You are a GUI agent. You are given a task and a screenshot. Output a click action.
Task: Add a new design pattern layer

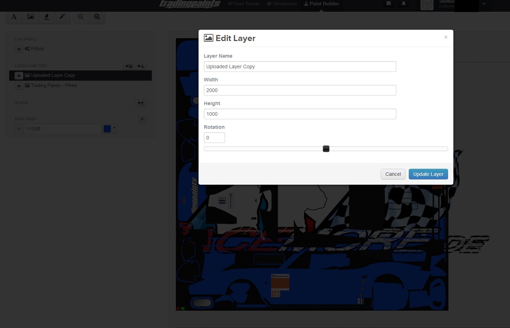click(x=141, y=103)
